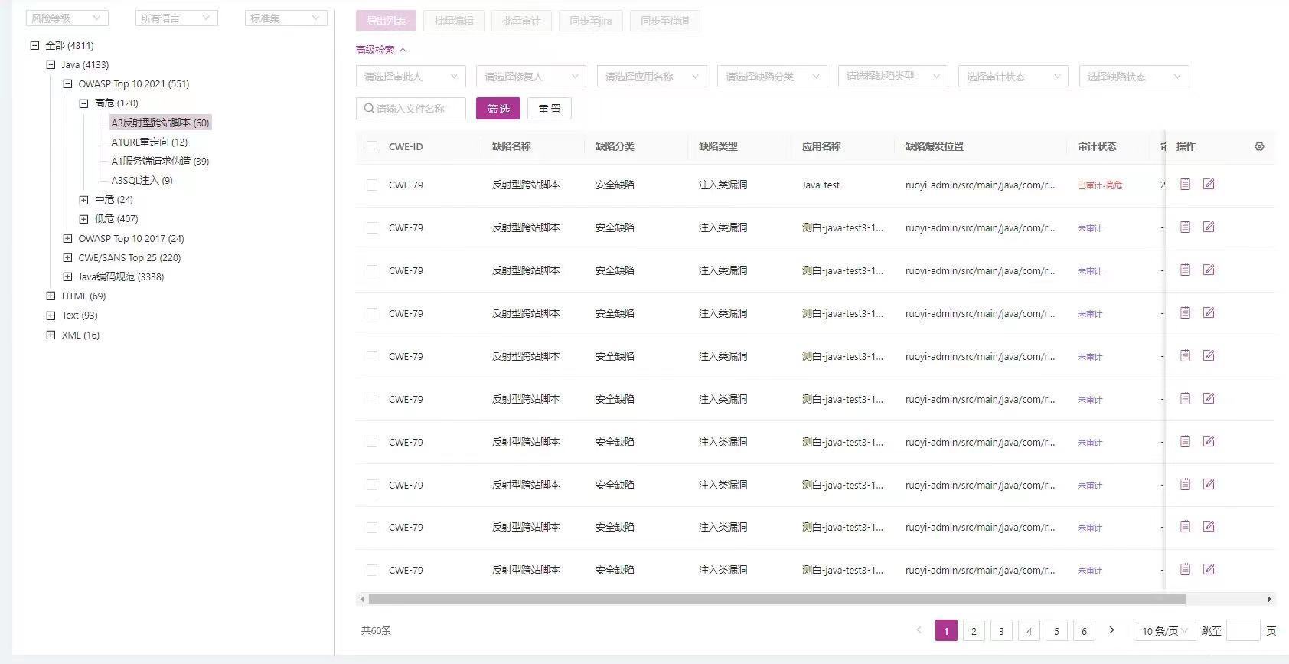This screenshot has width=1289, height=664.
Task: Click details icon in last table row
Action: pyautogui.click(x=1185, y=569)
